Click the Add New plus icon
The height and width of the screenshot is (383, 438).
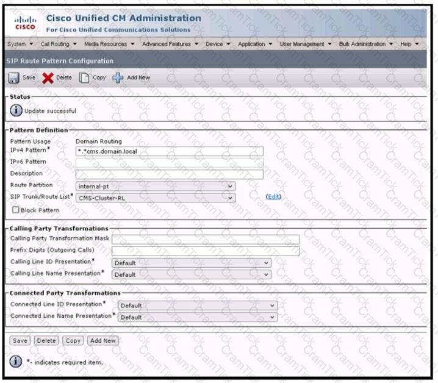tap(118, 78)
